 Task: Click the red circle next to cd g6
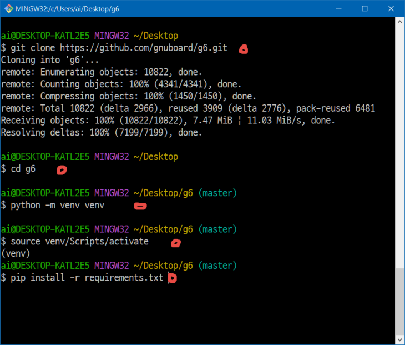click(62, 170)
